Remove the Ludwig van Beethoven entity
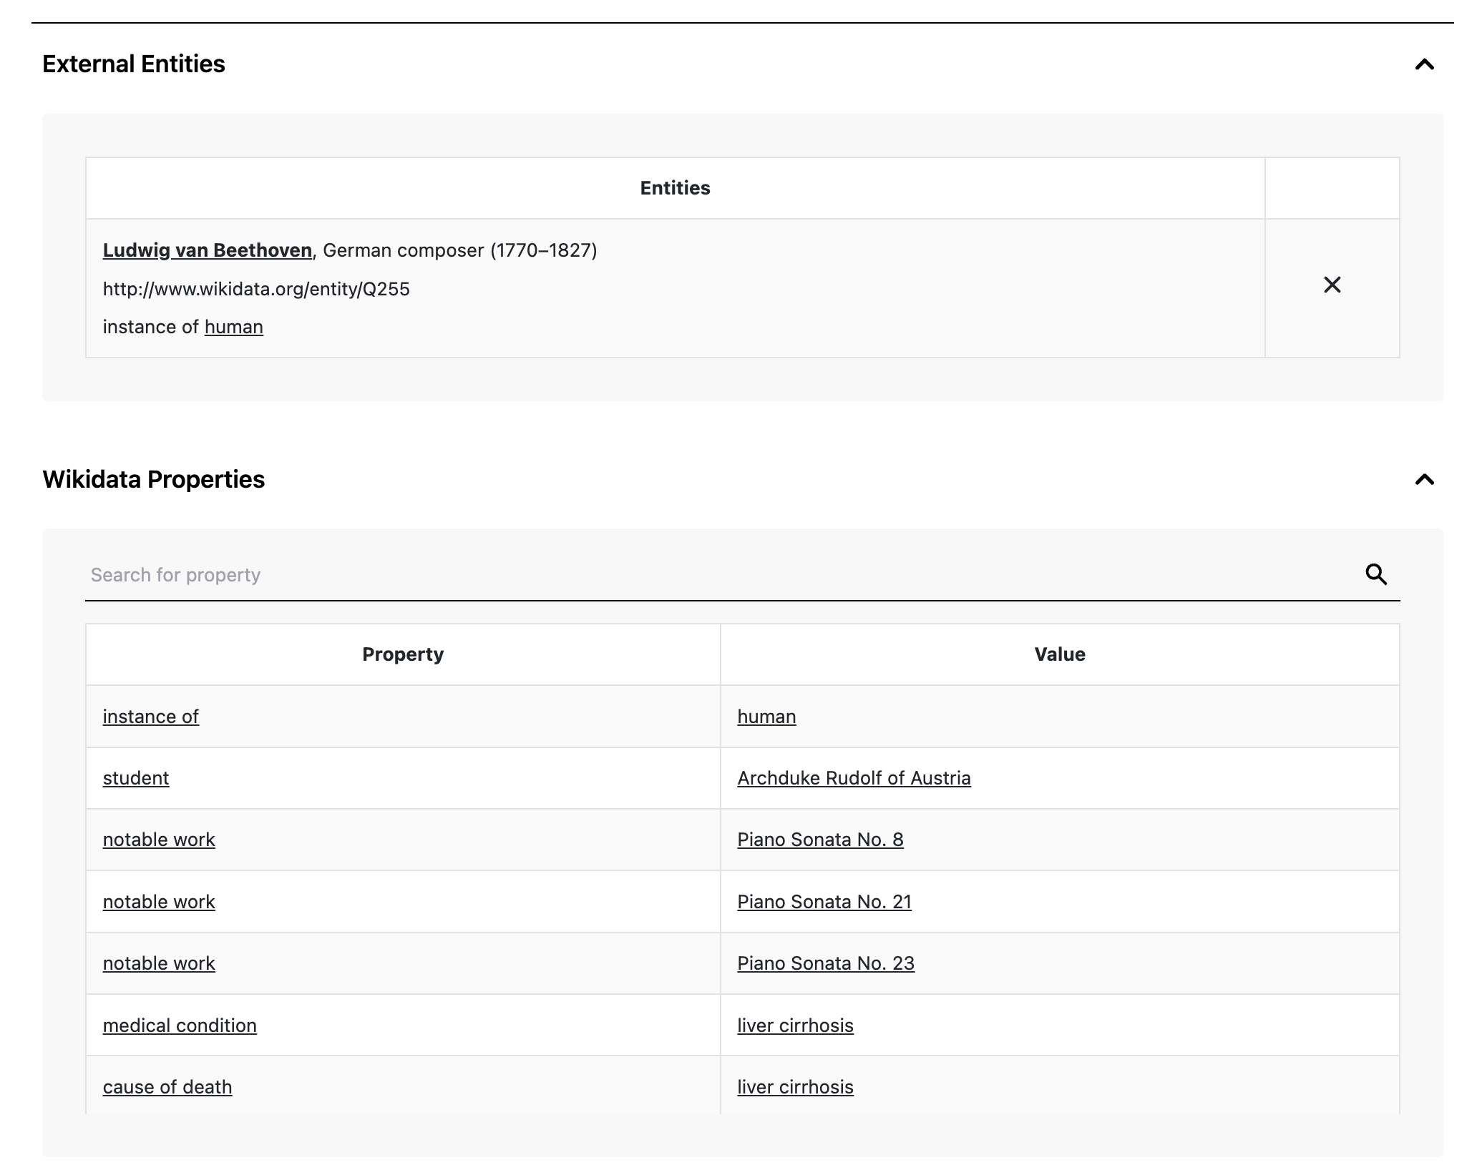 (x=1332, y=285)
